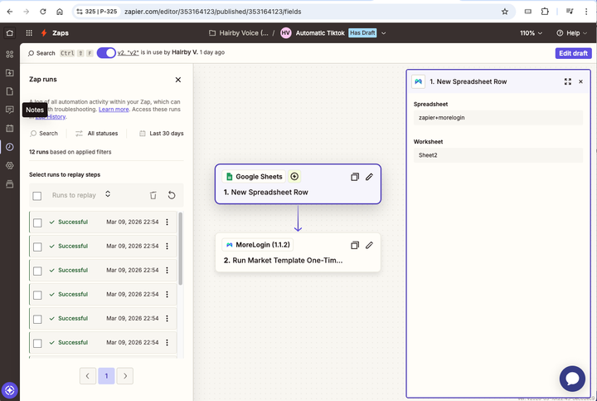The image size is (597, 401).
Task: Check the fifth Successful run checkbox
Action: click(x=37, y=319)
